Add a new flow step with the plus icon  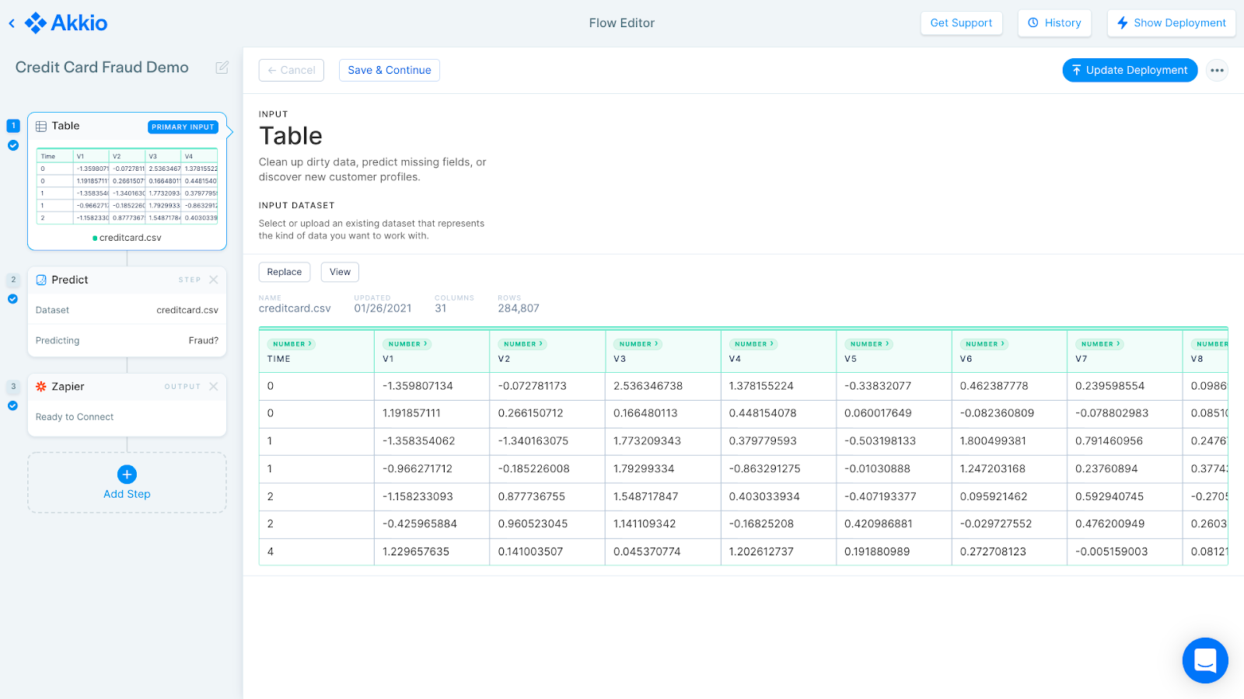(x=127, y=475)
